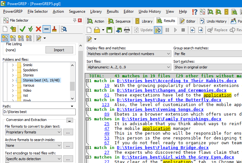Pin the File Selector panel
This screenshot has height=163, width=242.
click(x=74, y=20)
